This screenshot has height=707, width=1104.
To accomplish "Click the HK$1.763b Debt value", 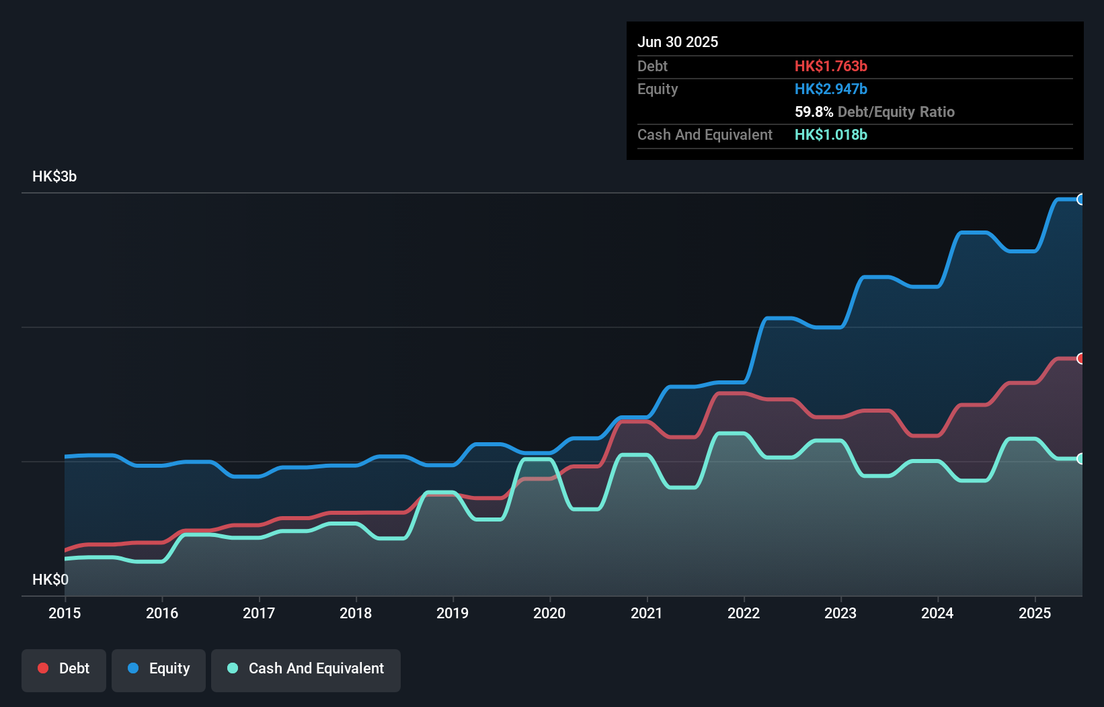I will pyautogui.click(x=831, y=66).
